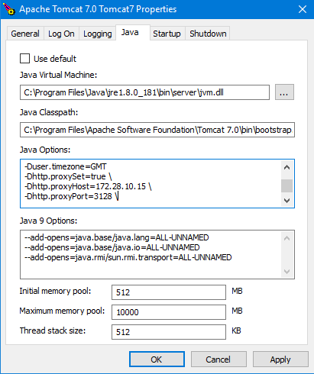
Task: Open the Log On tab
Action: pyautogui.click(x=61, y=34)
